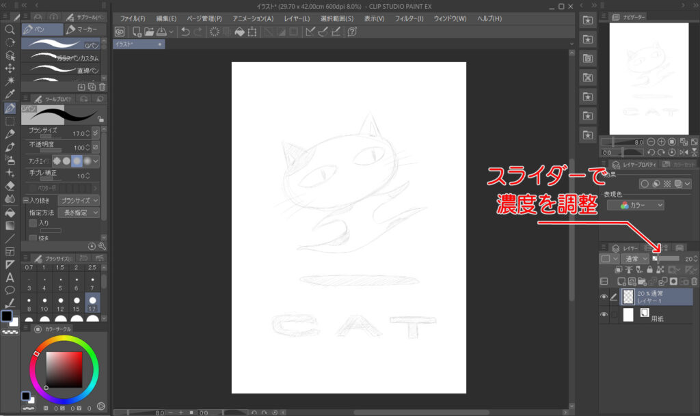Select the Zoom magnifier tool
The image size is (700, 416).
point(10,30)
